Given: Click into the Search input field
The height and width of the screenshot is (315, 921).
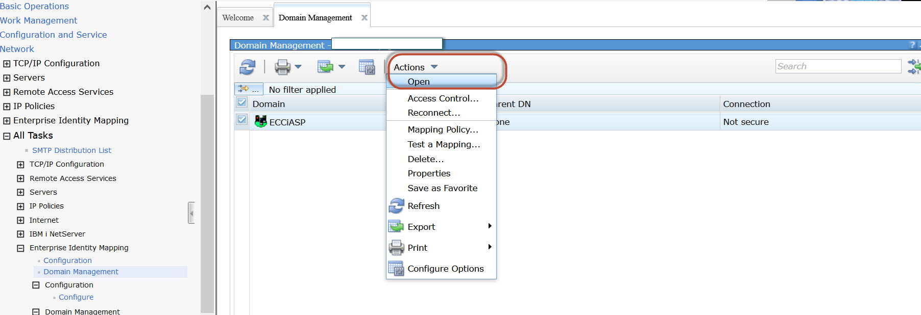Looking at the screenshot, I should tap(838, 66).
